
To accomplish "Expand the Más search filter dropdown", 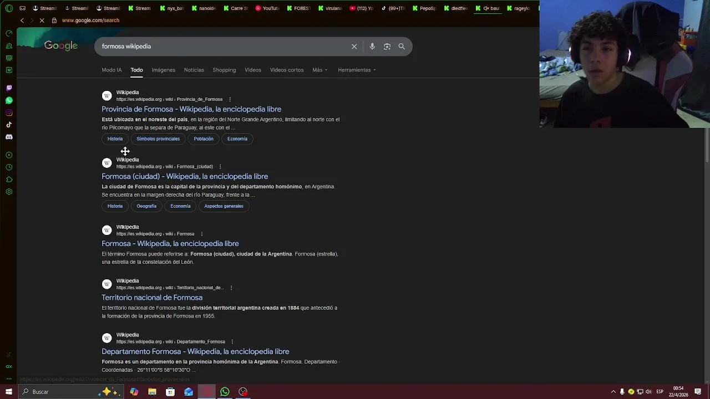I will pyautogui.click(x=320, y=70).
